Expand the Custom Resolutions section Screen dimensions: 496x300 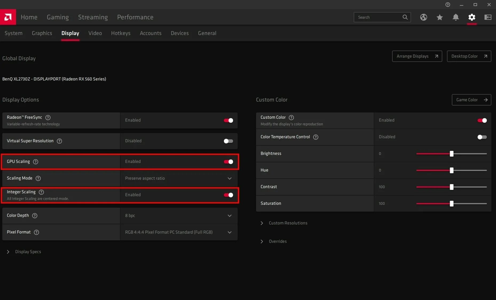pyautogui.click(x=284, y=223)
